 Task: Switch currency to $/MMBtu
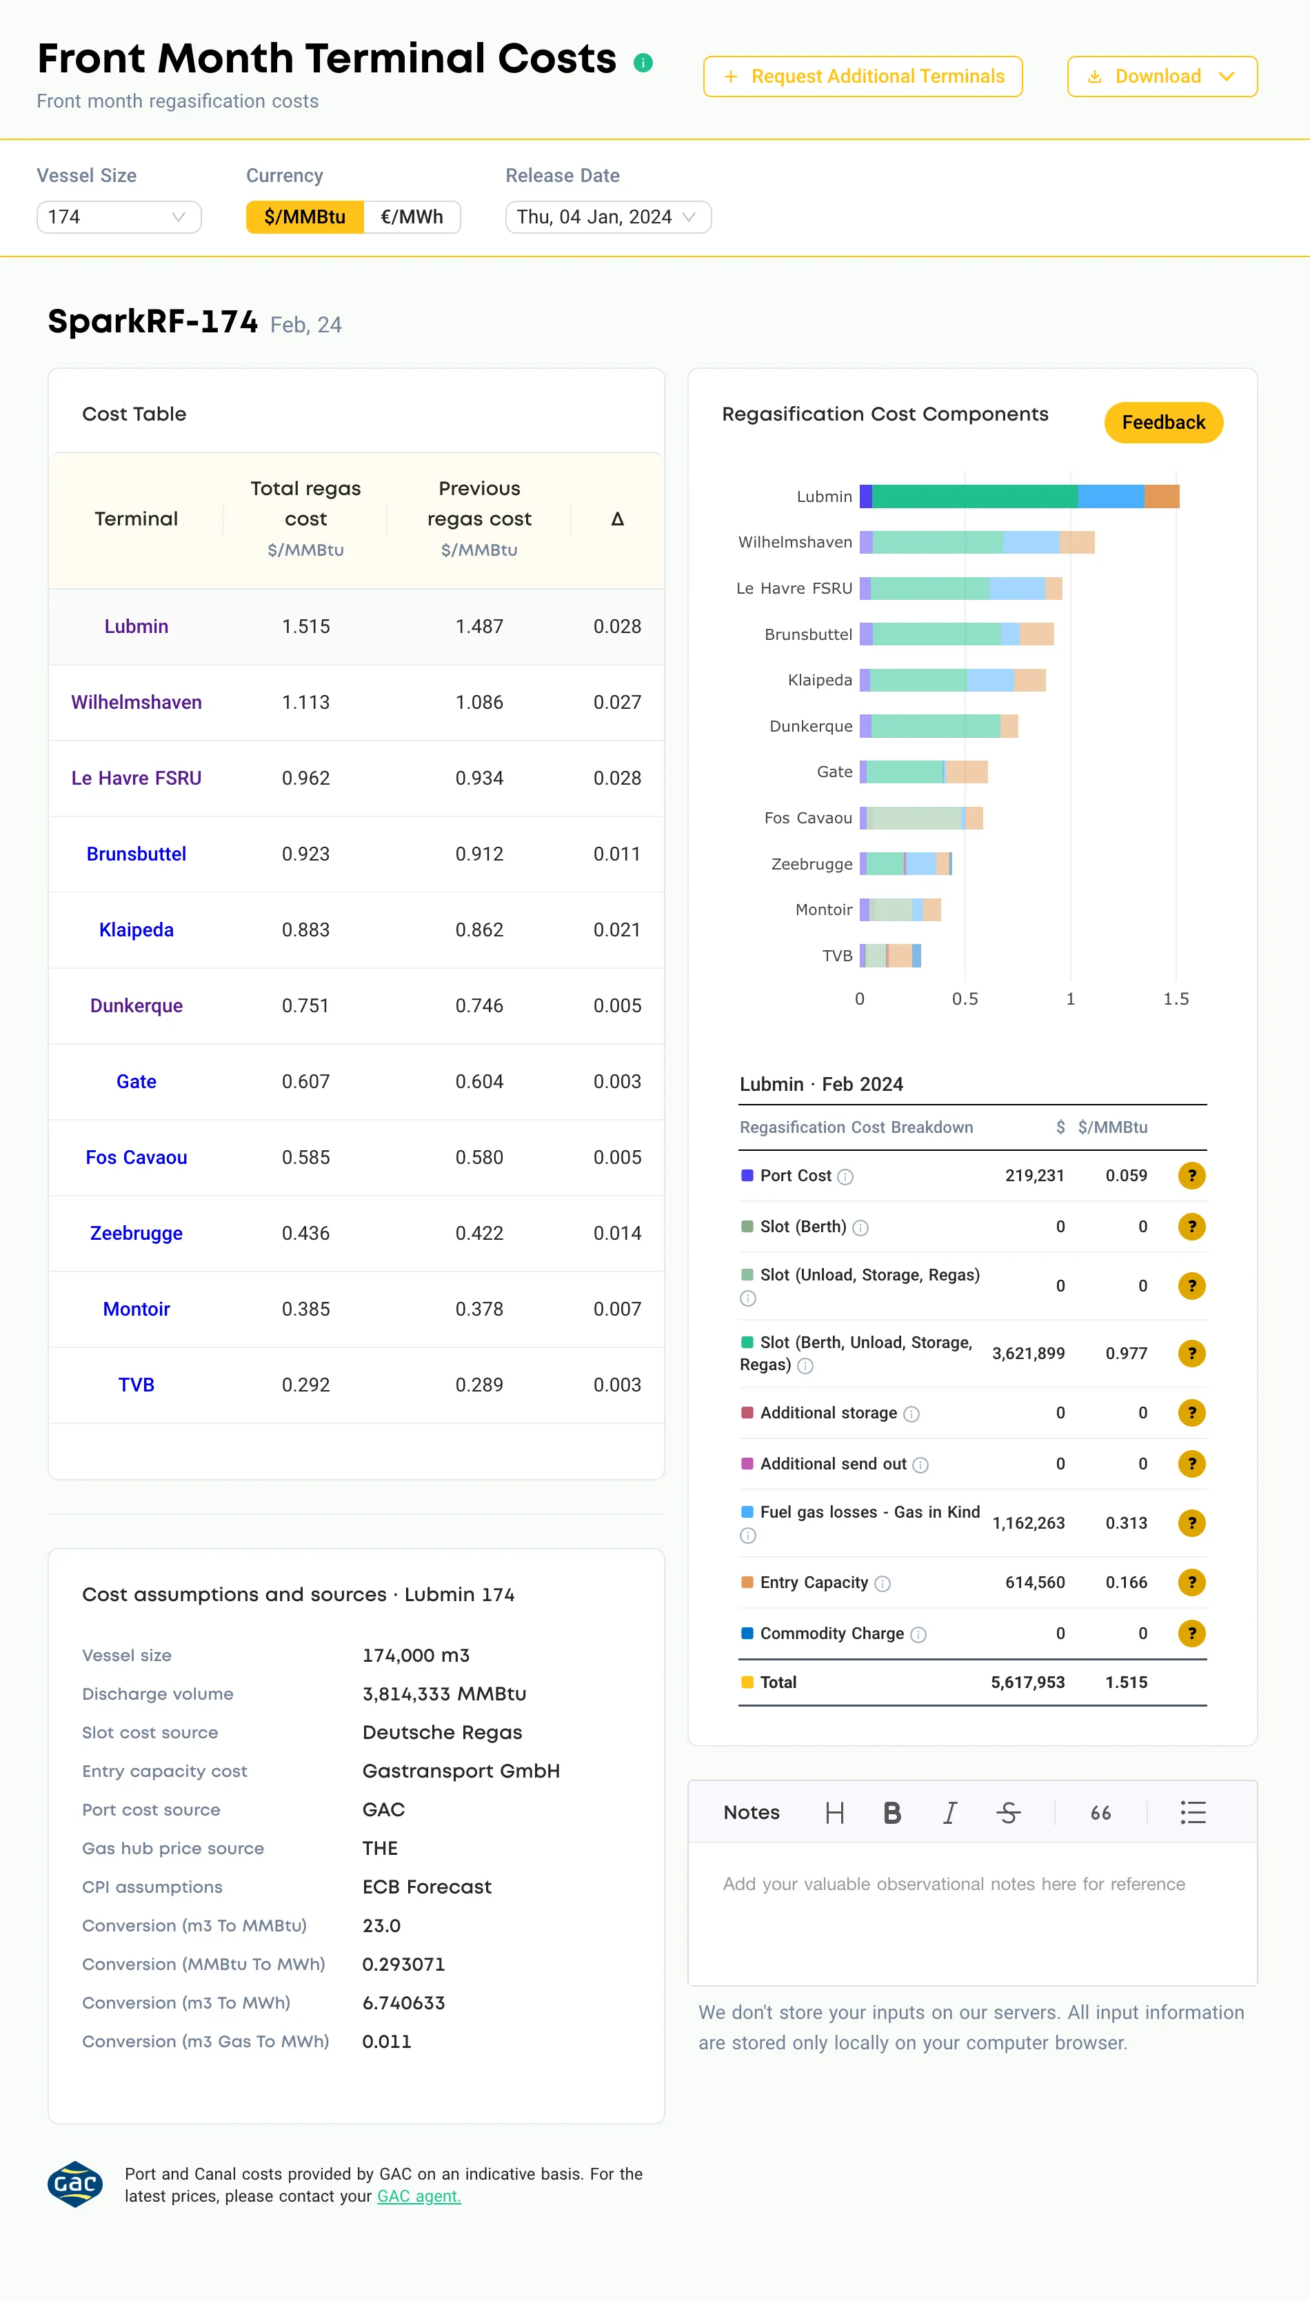coord(305,217)
